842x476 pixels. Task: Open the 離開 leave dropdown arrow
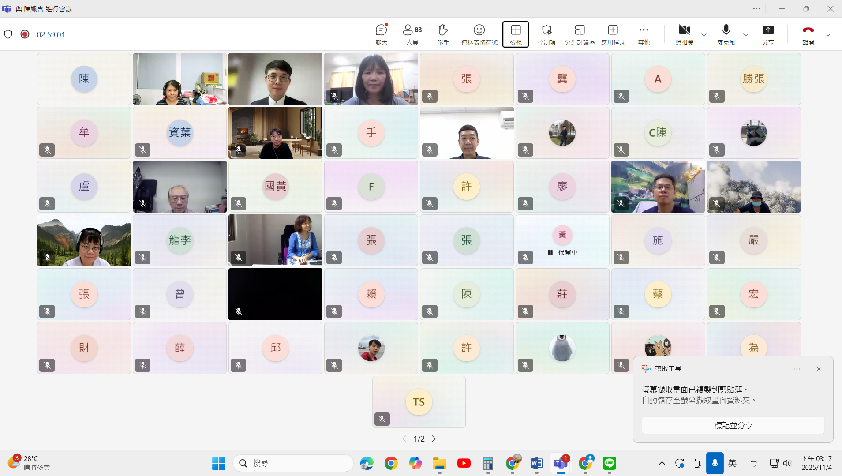coord(828,34)
